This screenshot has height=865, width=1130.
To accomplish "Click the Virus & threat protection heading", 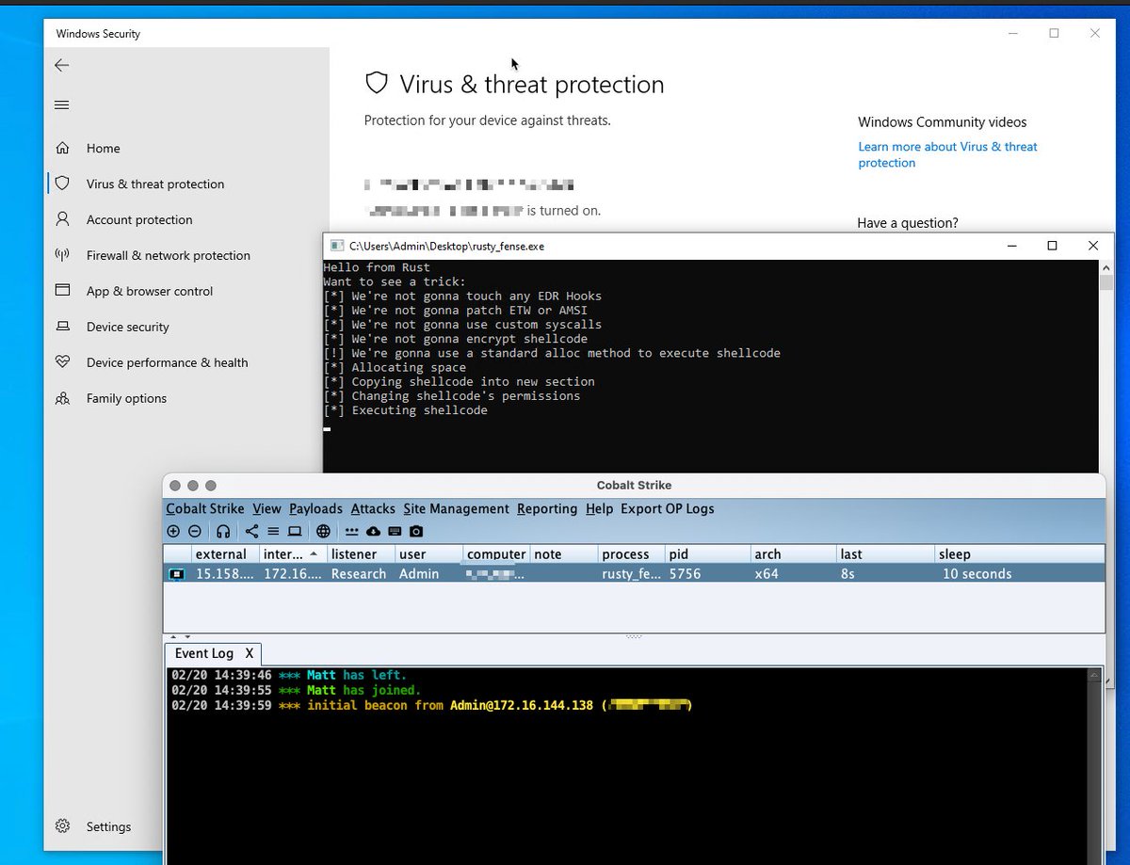I will [532, 85].
